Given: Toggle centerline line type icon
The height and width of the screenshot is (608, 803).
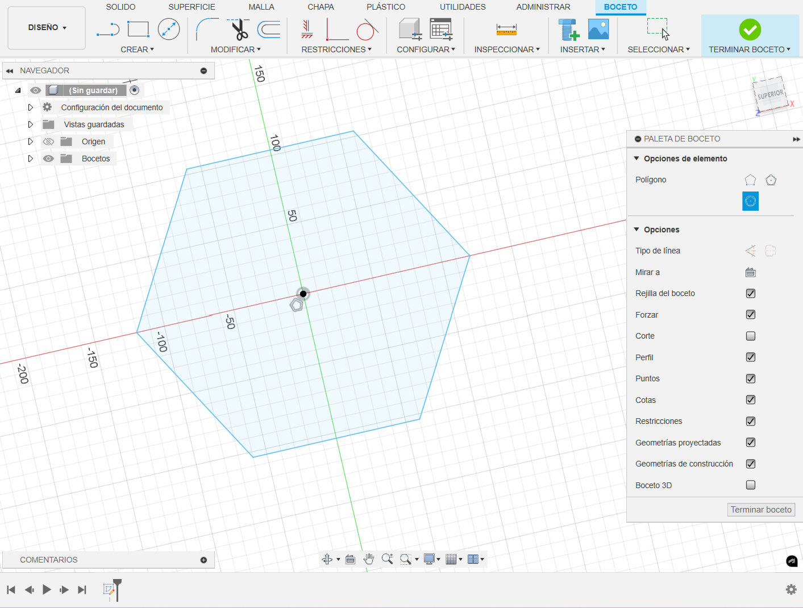Looking at the screenshot, I should 771,251.
